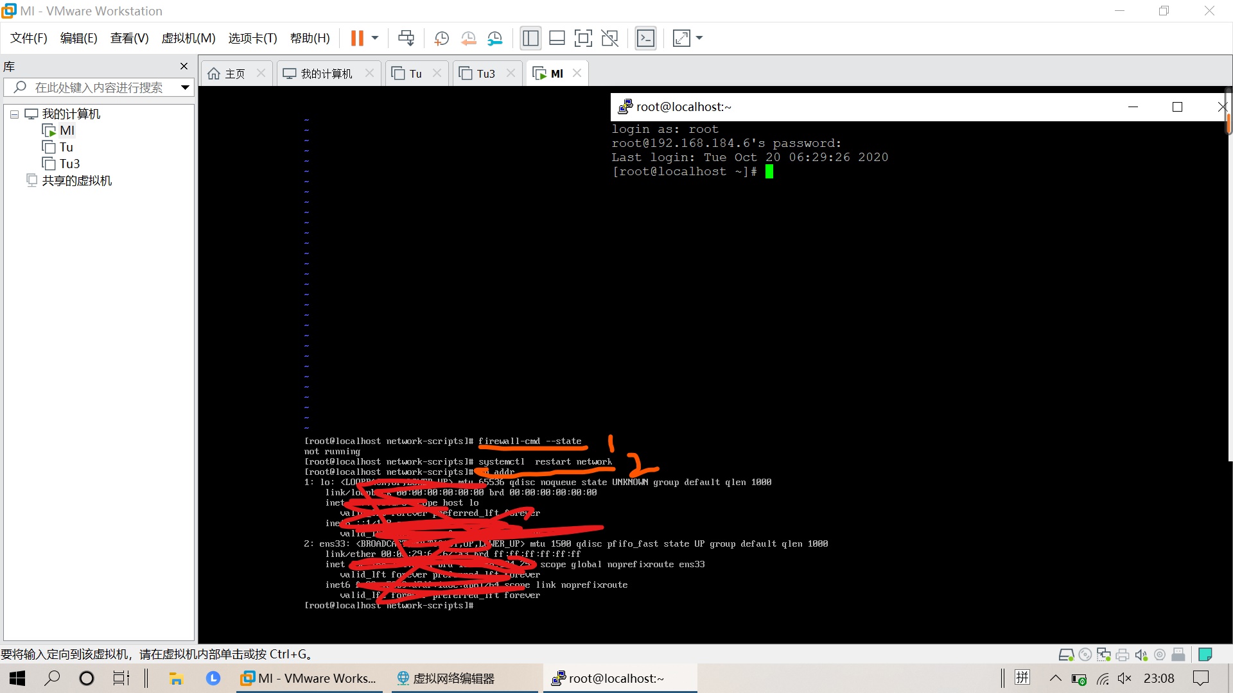1233x693 pixels.
Task: Collapse the 我的计算机 tree node
Action: (x=14, y=114)
